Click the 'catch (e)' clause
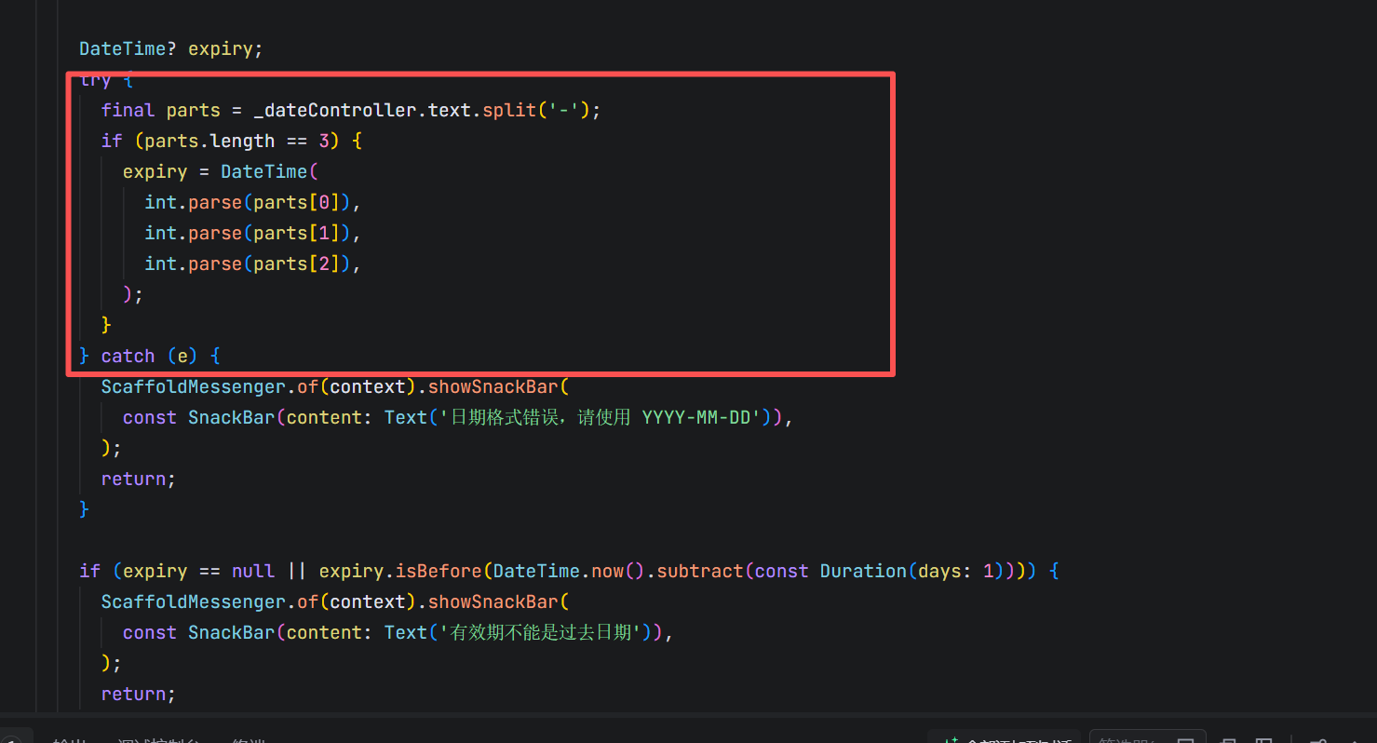The image size is (1377, 743). pos(150,356)
